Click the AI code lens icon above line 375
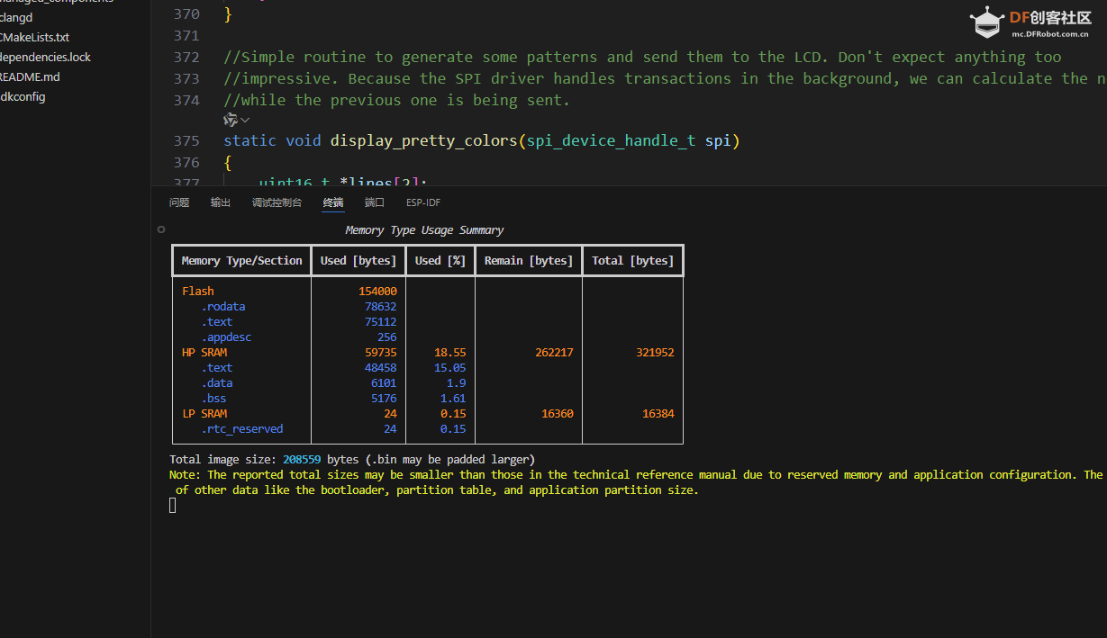Screen dimensions: 1107x638 (x=231, y=120)
